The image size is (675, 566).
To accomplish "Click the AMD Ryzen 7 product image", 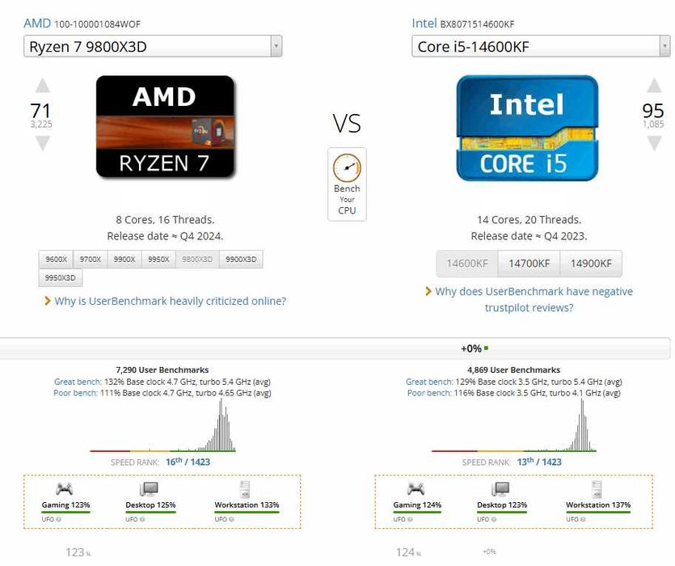I will 165,126.
